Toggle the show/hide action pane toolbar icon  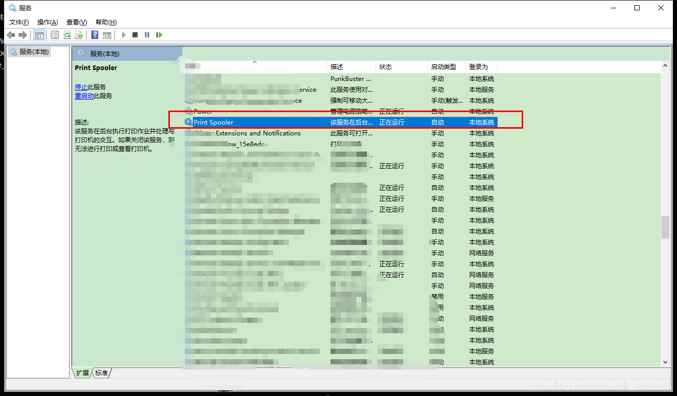click(107, 35)
